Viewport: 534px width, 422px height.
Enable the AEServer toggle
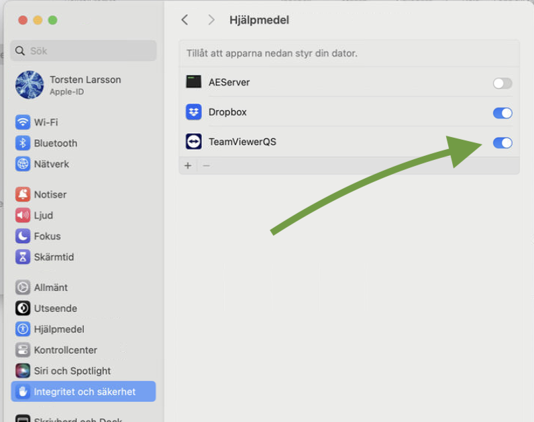click(x=502, y=83)
